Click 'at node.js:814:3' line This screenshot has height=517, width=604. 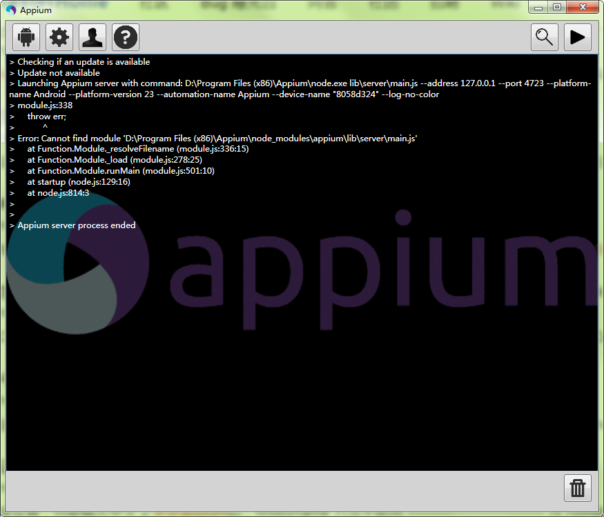coord(49,193)
